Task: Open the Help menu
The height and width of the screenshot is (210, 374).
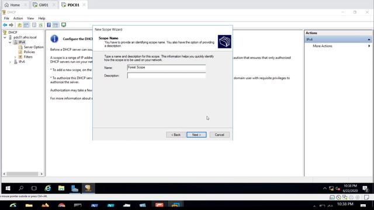Action: (41, 18)
